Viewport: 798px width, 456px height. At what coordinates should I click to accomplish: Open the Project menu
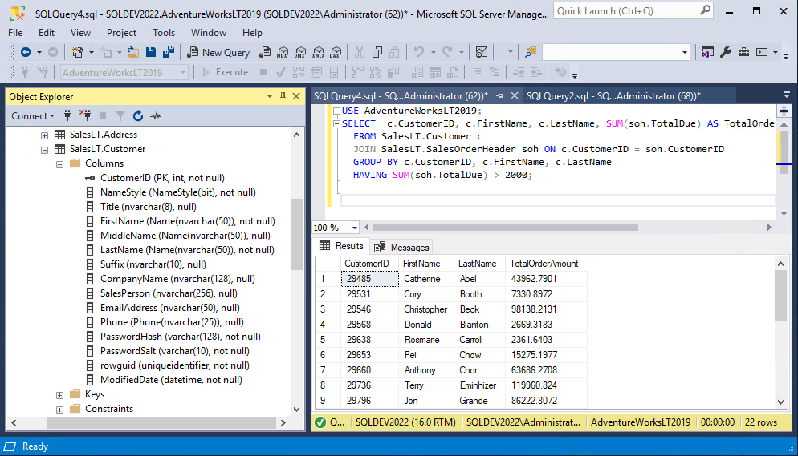(121, 33)
